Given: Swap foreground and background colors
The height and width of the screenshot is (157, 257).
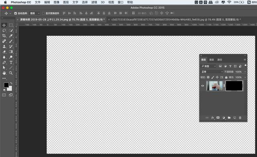Looking at the screenshot, I should (x=11, y=83).
